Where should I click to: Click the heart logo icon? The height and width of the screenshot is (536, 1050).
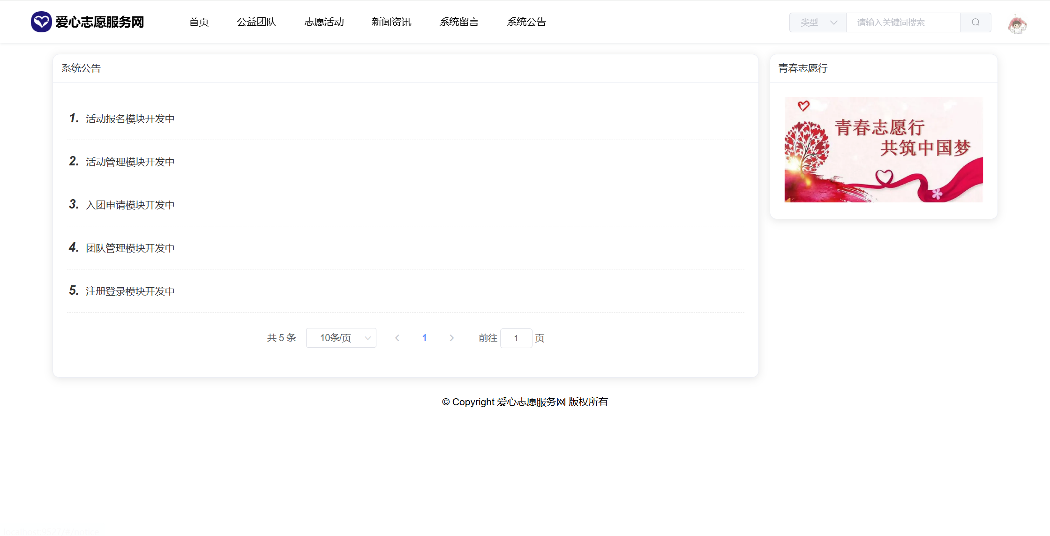pyautogui.click(x=41, y=22)
